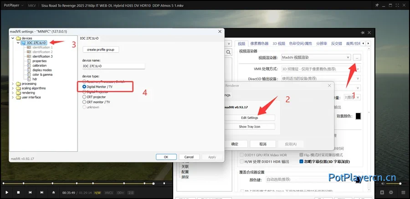Open the video renderer Madshi dropdown
The height and width of the screenshot is (199, 410).
(x=316, y=57)
